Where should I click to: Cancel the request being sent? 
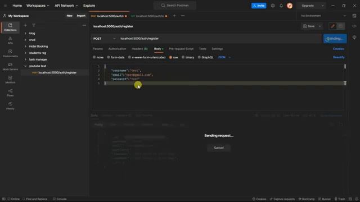[x=219, y=148]
